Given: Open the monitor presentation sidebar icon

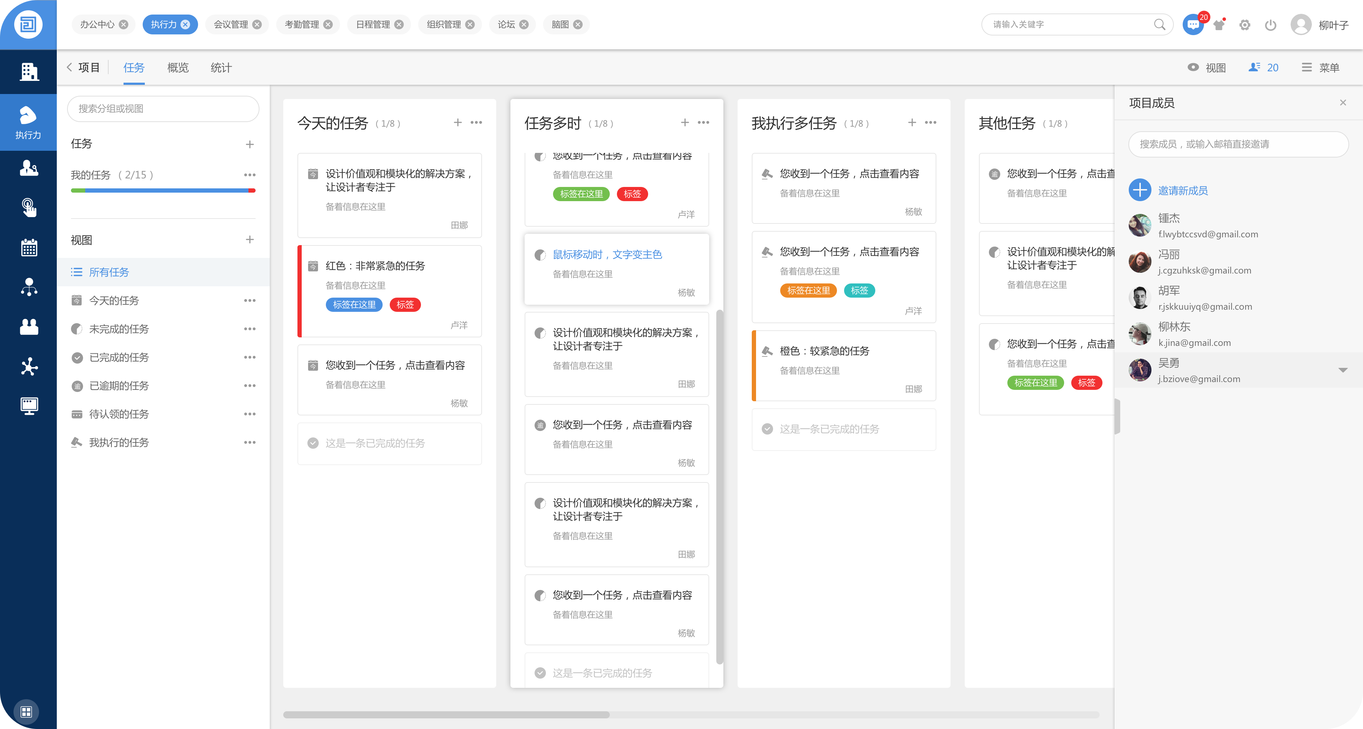Looking at the screenshot, I should [x=29, y=406].
